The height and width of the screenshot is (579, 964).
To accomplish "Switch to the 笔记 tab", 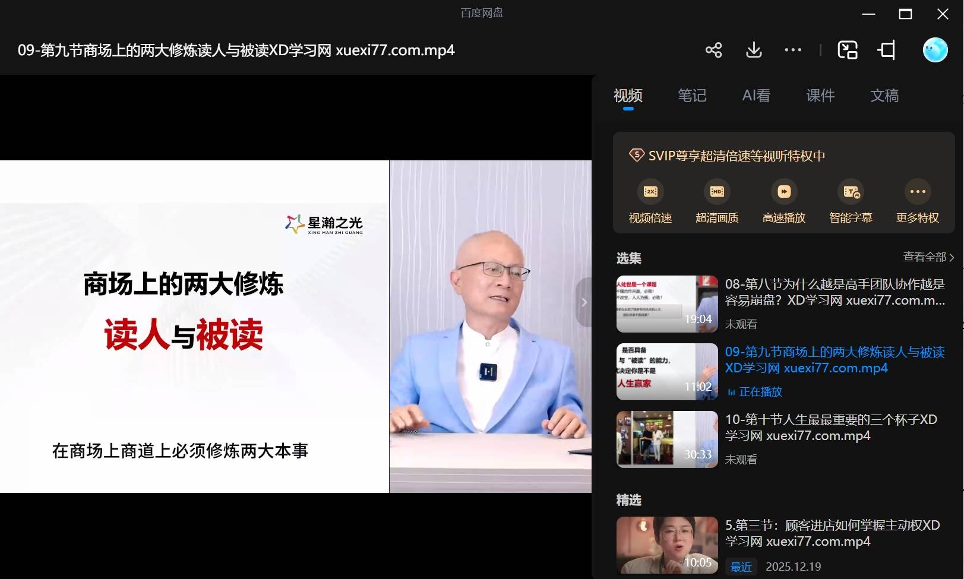I will 692,96.
